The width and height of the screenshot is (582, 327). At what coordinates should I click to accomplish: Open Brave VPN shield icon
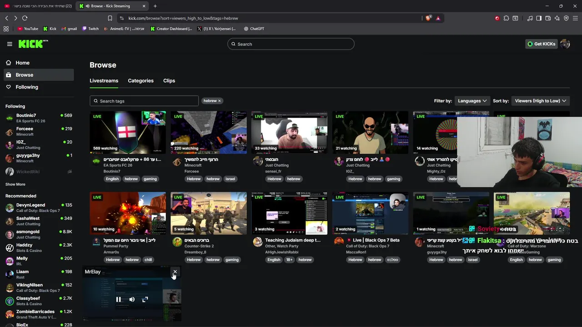566,18
